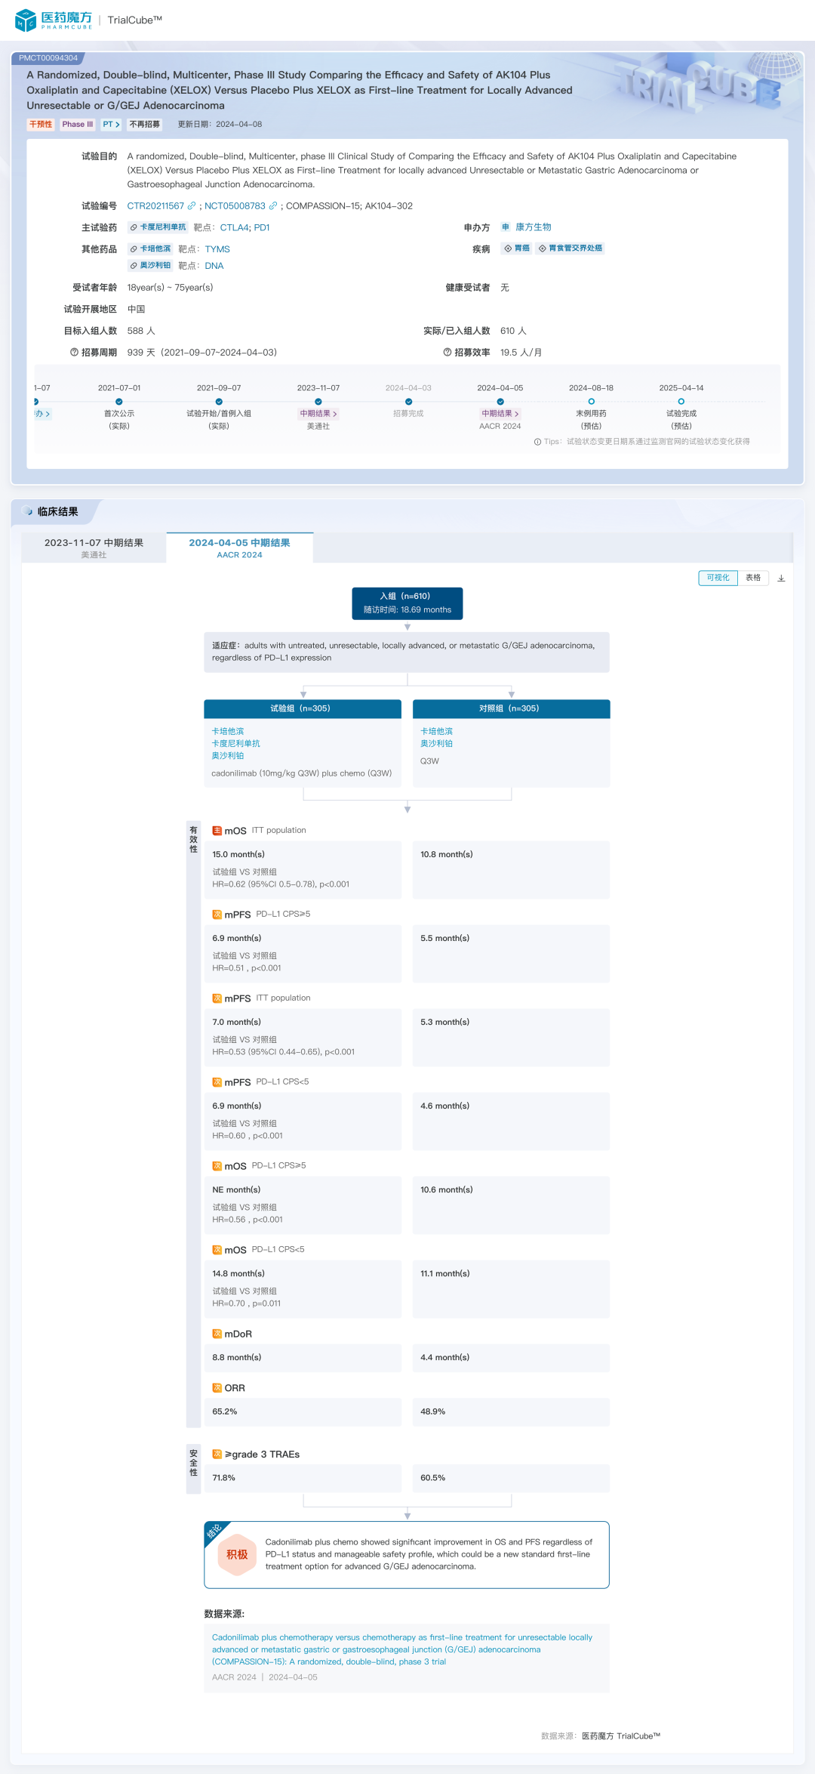This screenshot has width=815, height=1774.
Task: Open the 2023-11-07 中期结果 tab
Action: coord(94,548)
